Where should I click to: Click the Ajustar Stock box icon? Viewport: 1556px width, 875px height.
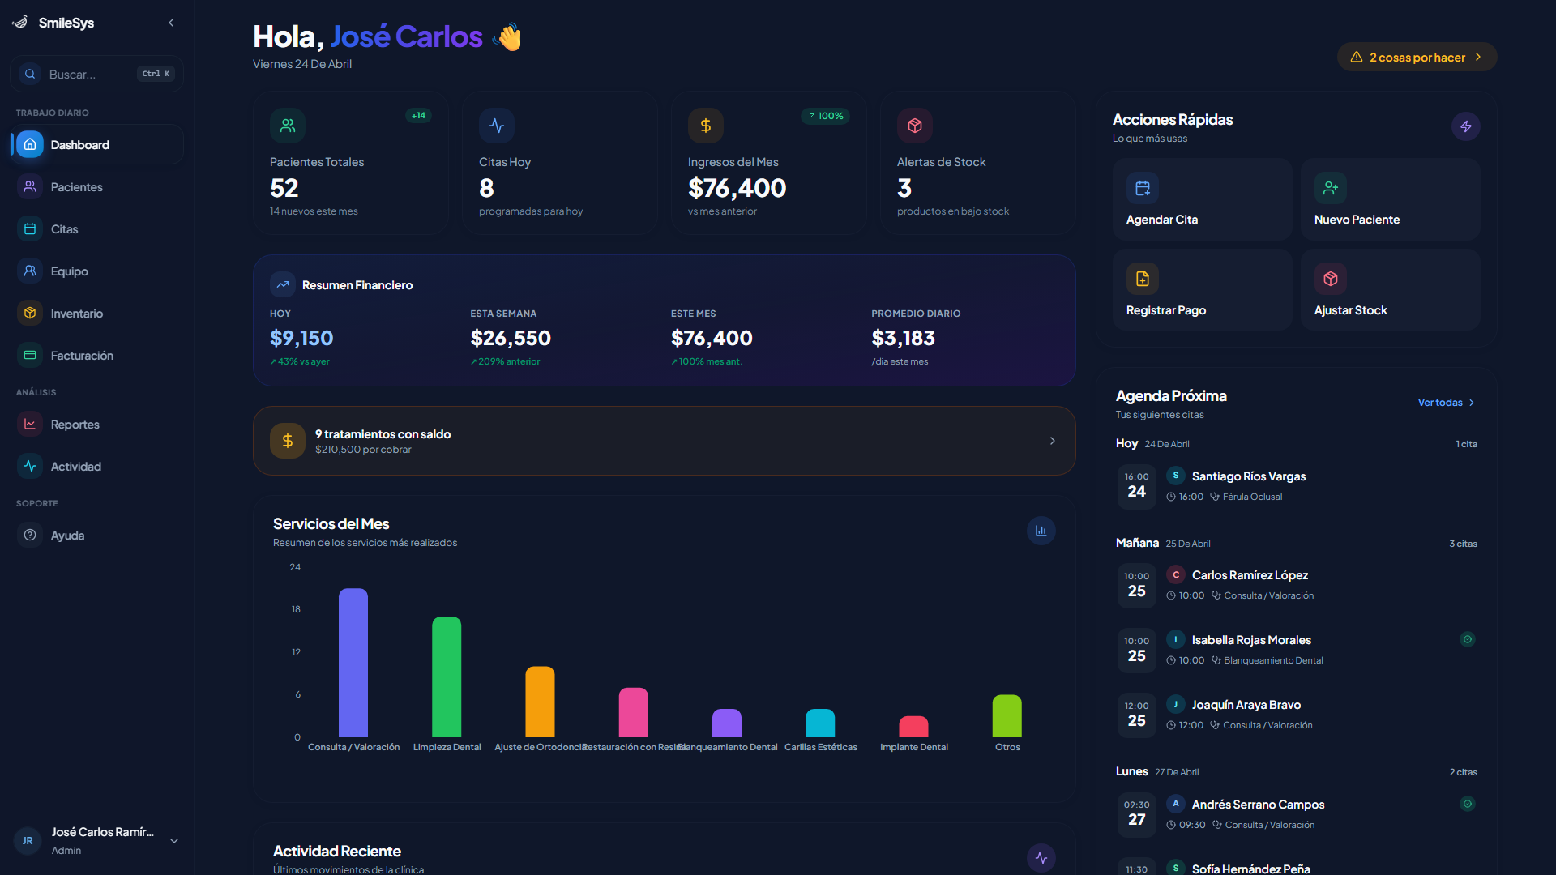pos(1330,279)
